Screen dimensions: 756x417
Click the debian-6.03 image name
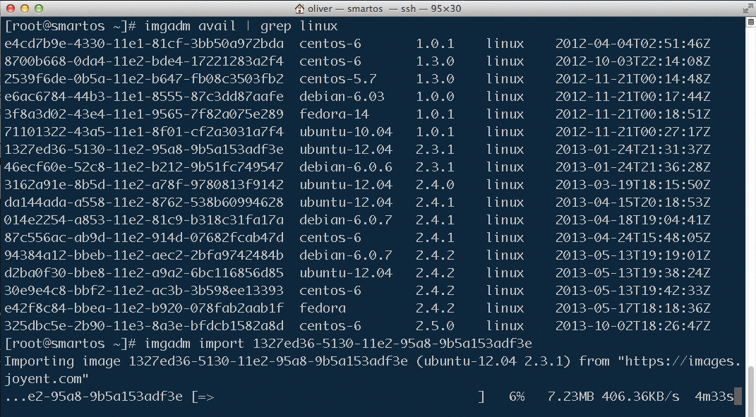point(341,97)
